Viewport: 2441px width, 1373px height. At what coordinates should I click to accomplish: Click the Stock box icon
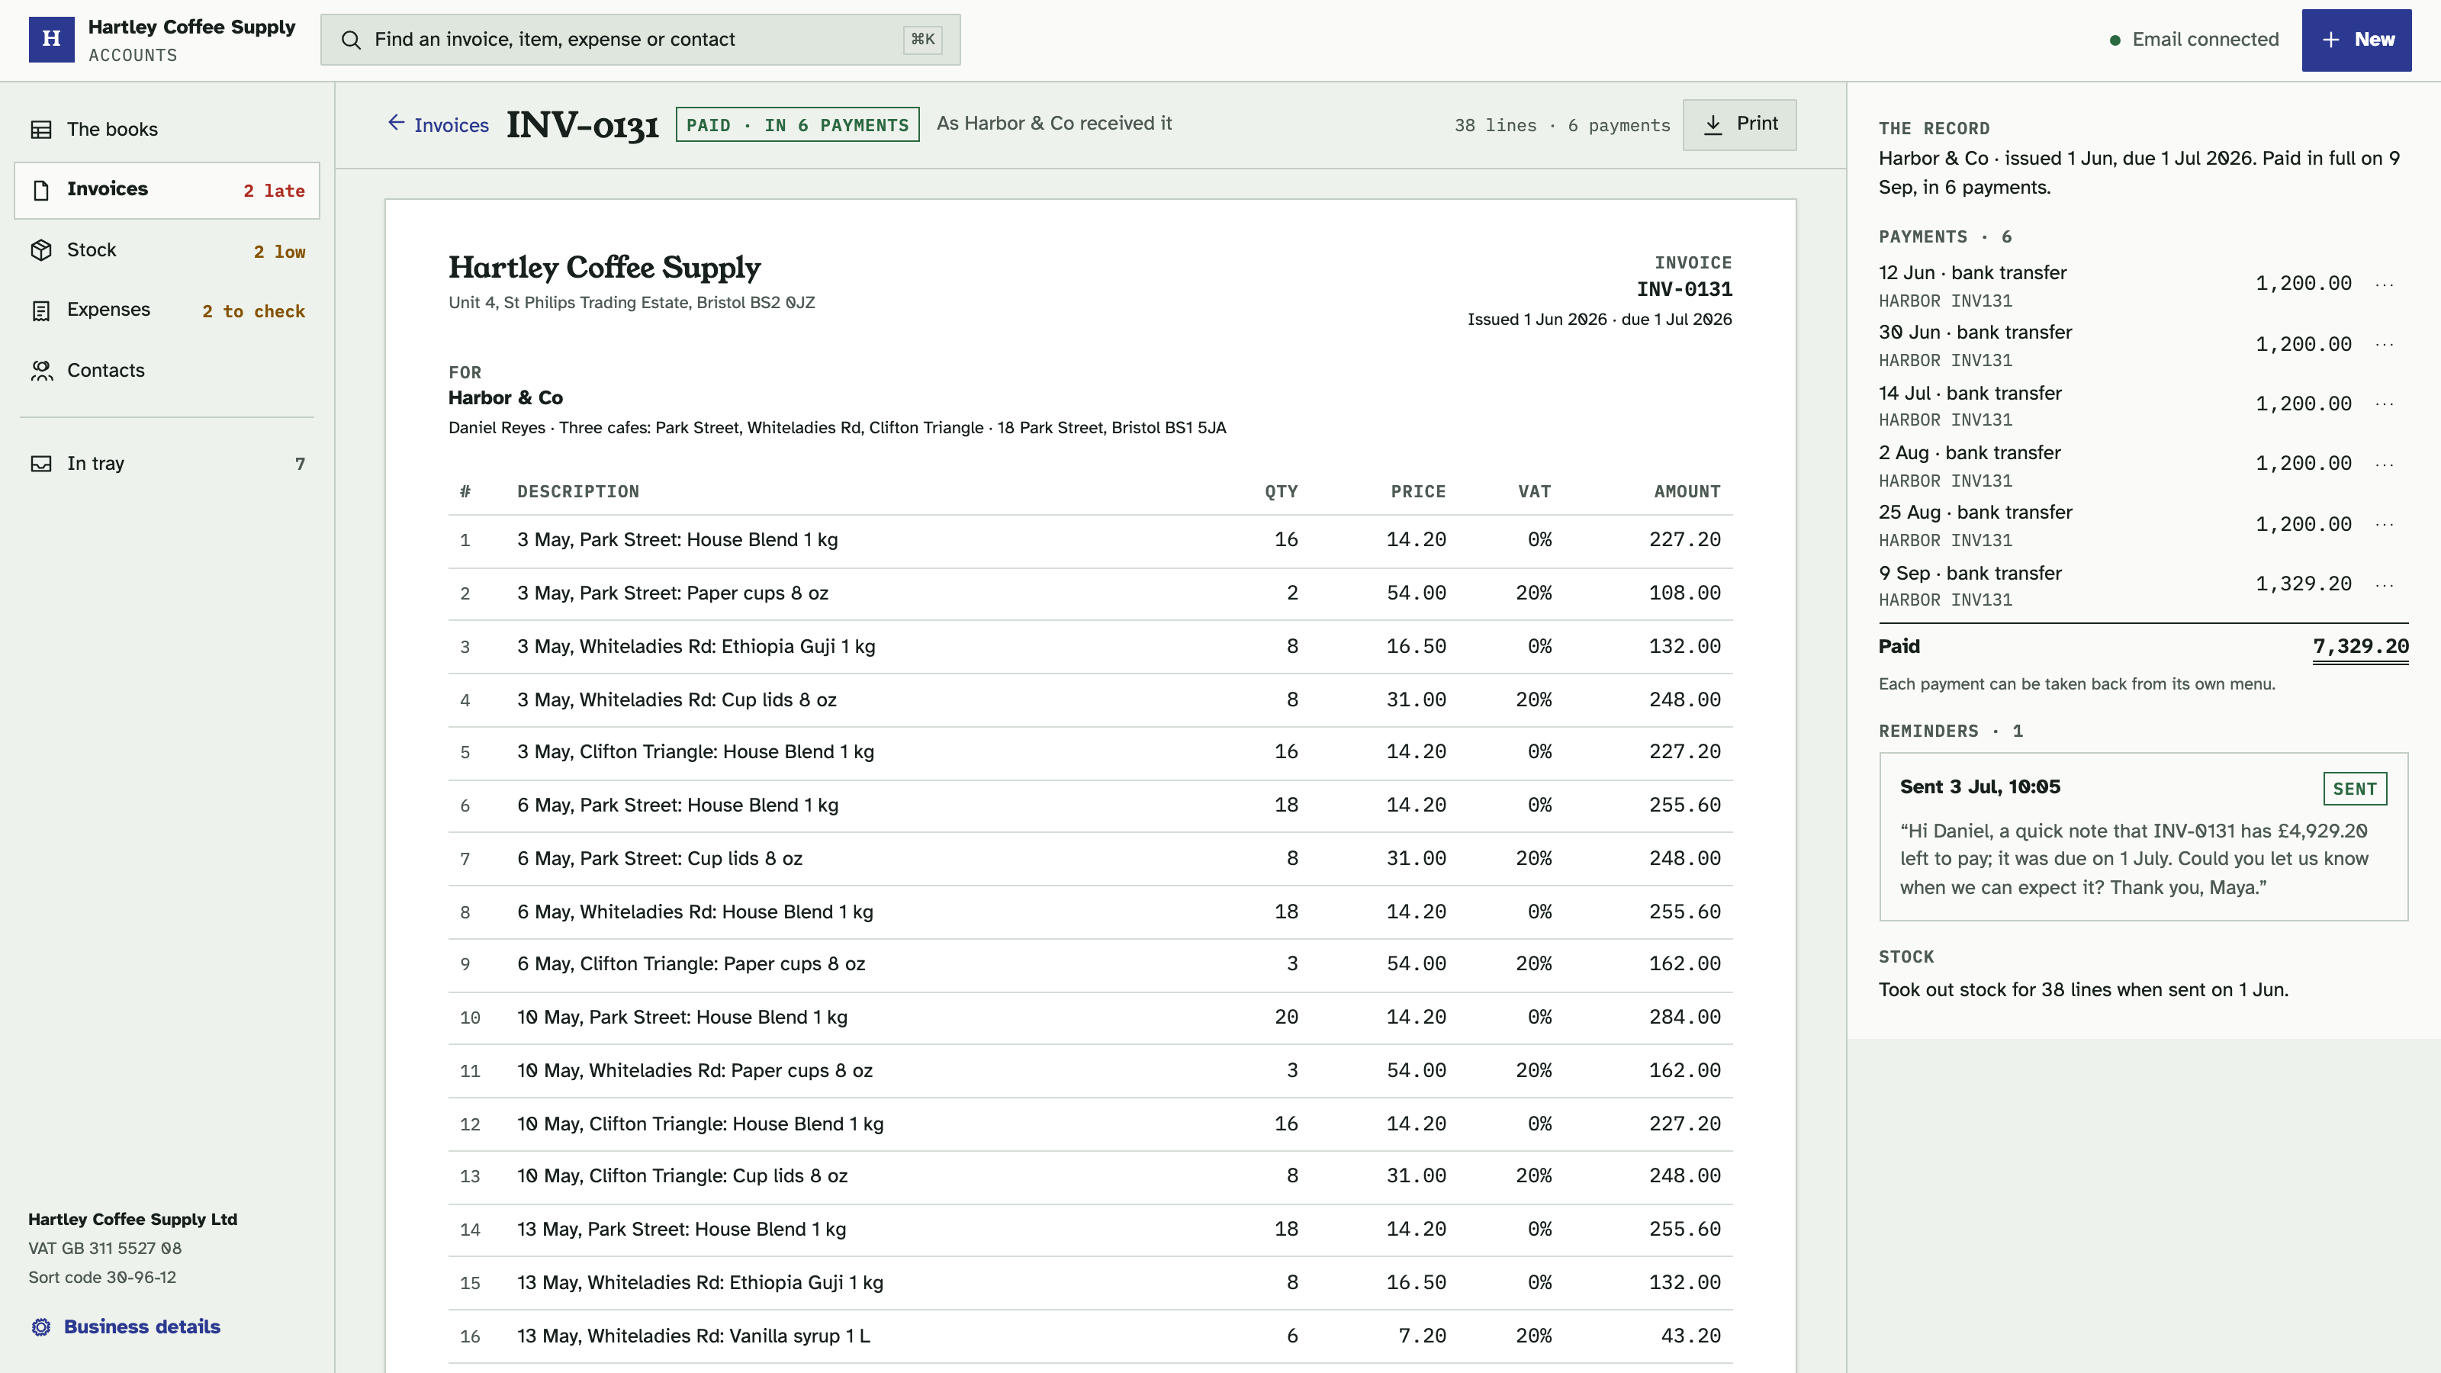tap(40, 250)
